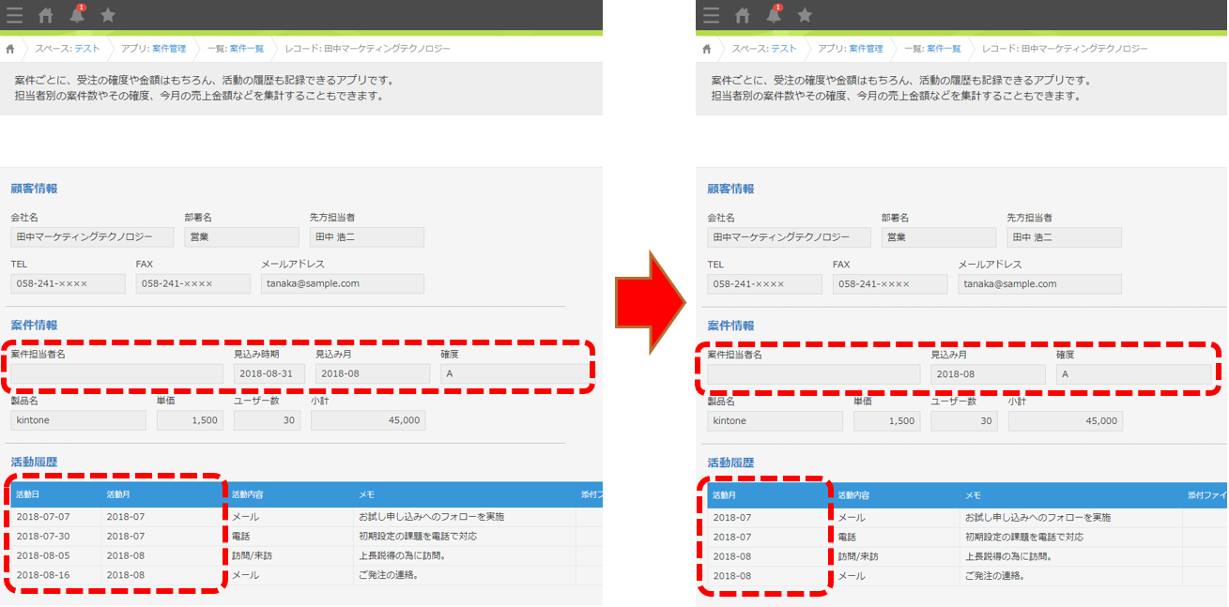
Task: Click the star favorites icon in left panel
Action: coord(108,15)
